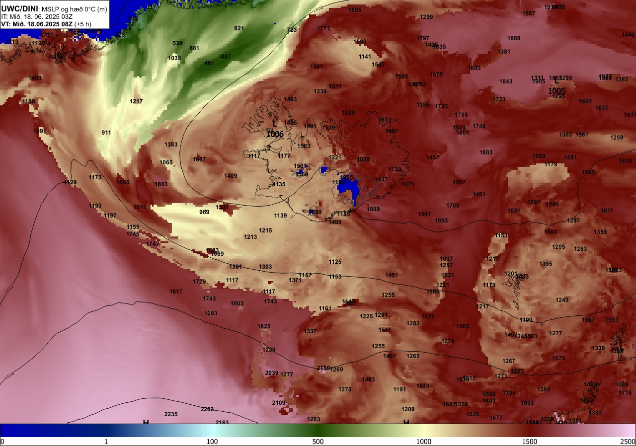636x446 pixels.
Task: Click the height value '1501'
Action: point(317,67)
